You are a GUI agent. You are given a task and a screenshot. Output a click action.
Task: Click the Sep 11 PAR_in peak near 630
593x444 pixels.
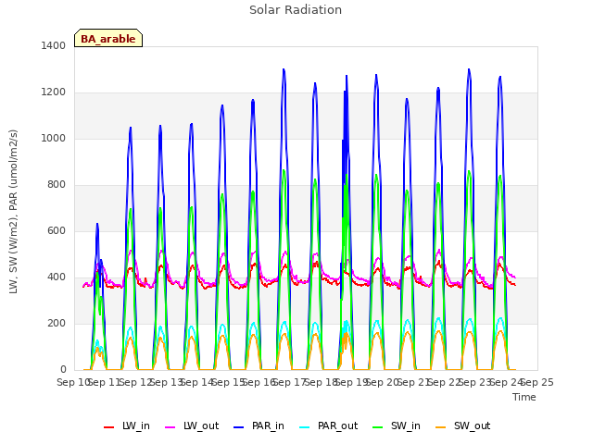point(97,224)
